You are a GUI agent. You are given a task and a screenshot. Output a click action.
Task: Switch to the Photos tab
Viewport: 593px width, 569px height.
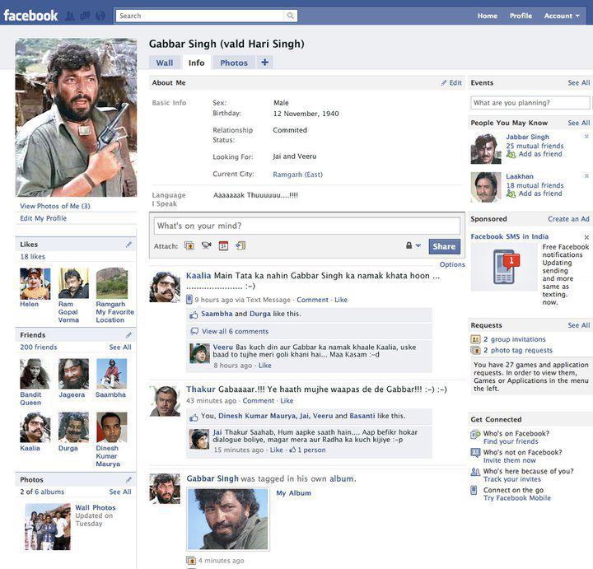click(234, 63)
